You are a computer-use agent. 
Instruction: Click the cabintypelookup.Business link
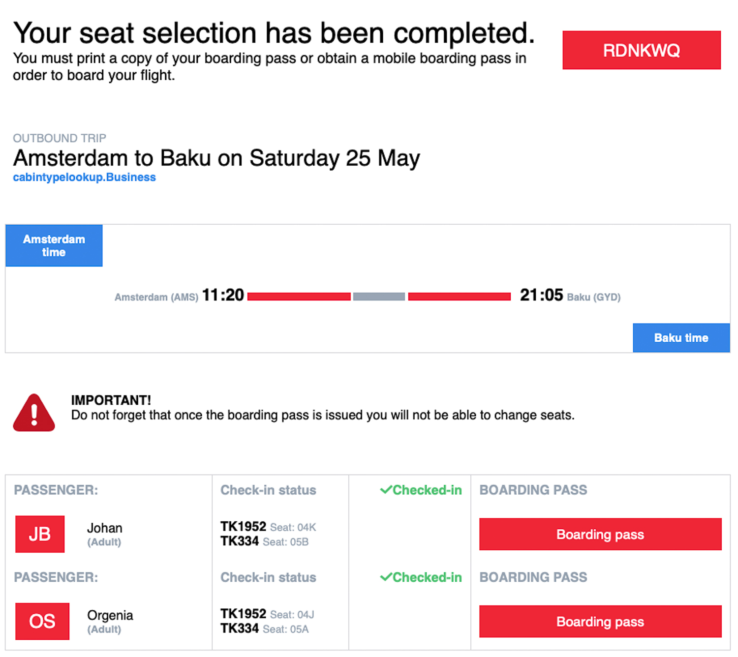coord(84,177)
